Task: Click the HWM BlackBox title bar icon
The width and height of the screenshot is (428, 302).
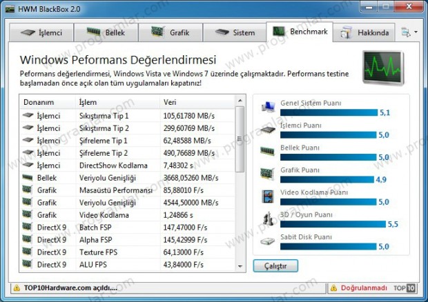Action: [x=10, y=9]
